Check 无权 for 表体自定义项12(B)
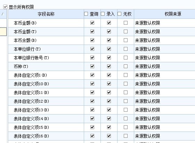Screen dimensions: 195x143 point(125,101)
